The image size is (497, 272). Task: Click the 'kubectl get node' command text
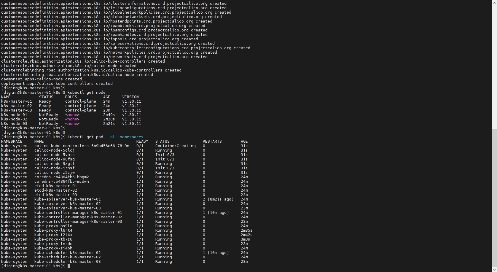(x=86, y=93)
